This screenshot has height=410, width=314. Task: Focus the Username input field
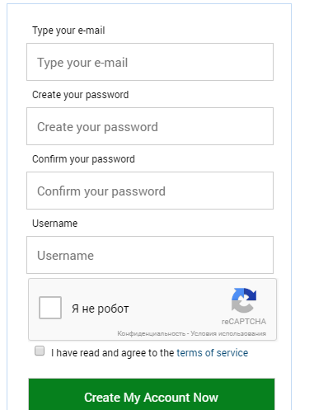pos(150,255)
